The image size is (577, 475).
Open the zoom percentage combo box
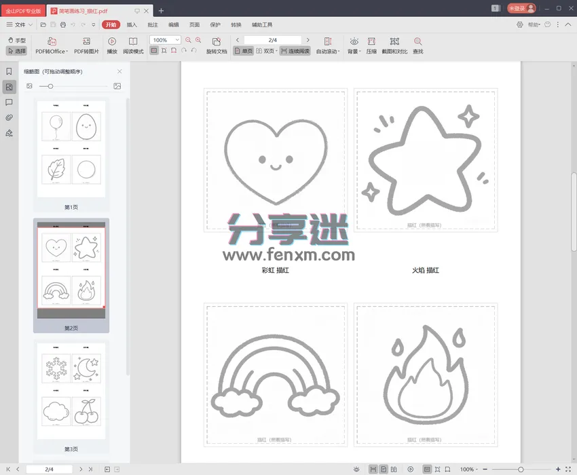pyautogui.click(x=165, y=40)
